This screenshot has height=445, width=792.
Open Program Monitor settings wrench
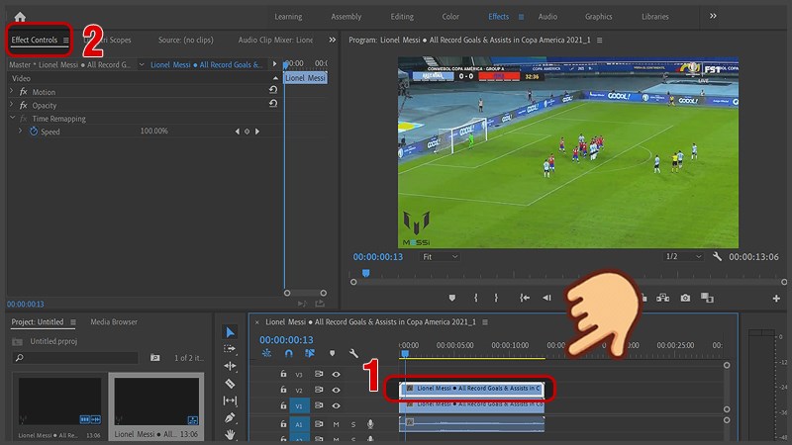click(717, 256)
